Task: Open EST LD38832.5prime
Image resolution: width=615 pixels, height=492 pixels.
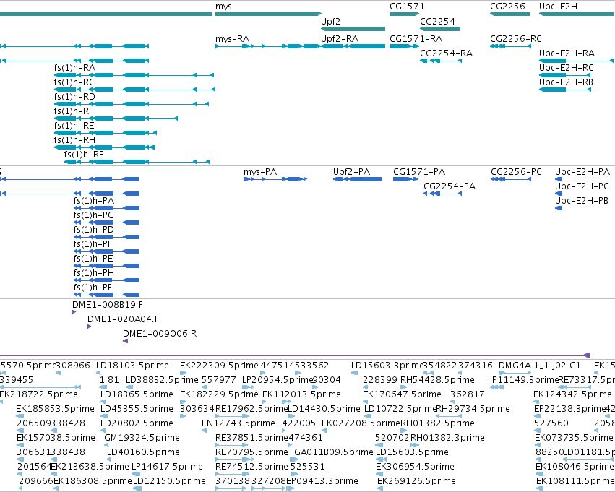Action: [x=129, y=387]
